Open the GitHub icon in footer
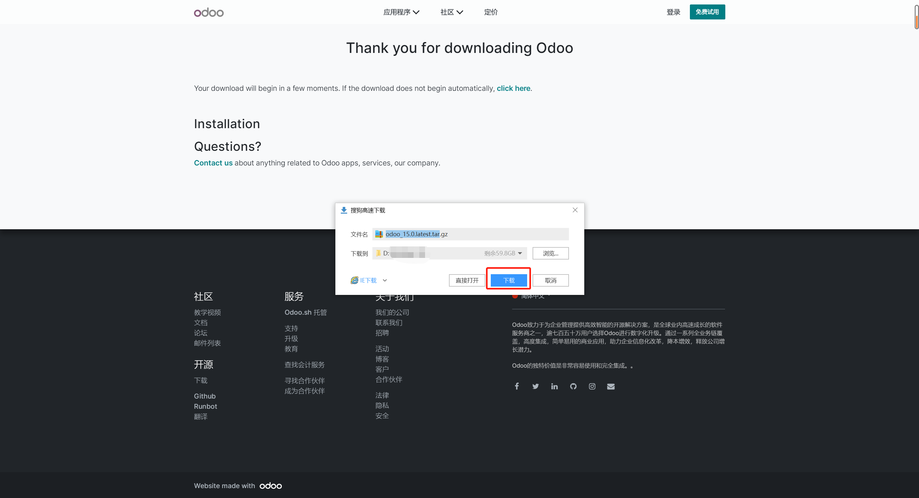 pyautogui.click(x=573, y=386)
